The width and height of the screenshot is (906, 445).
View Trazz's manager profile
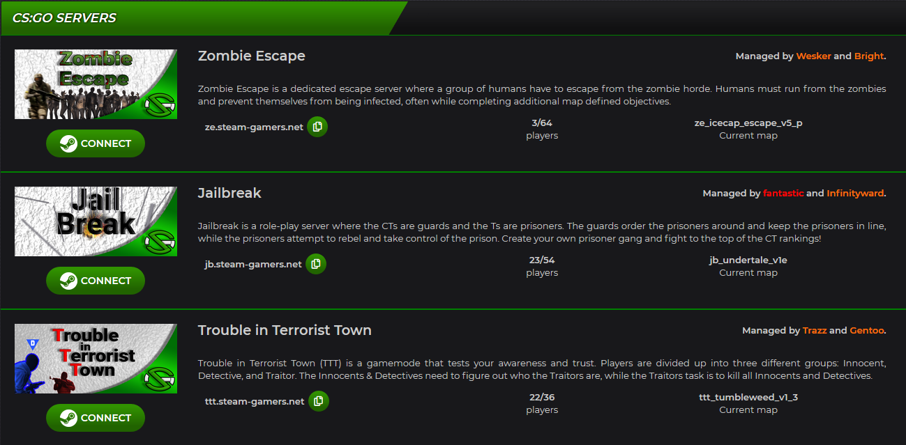point(815,331)
